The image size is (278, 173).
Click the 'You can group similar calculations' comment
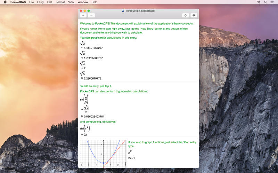pos(108,38)
